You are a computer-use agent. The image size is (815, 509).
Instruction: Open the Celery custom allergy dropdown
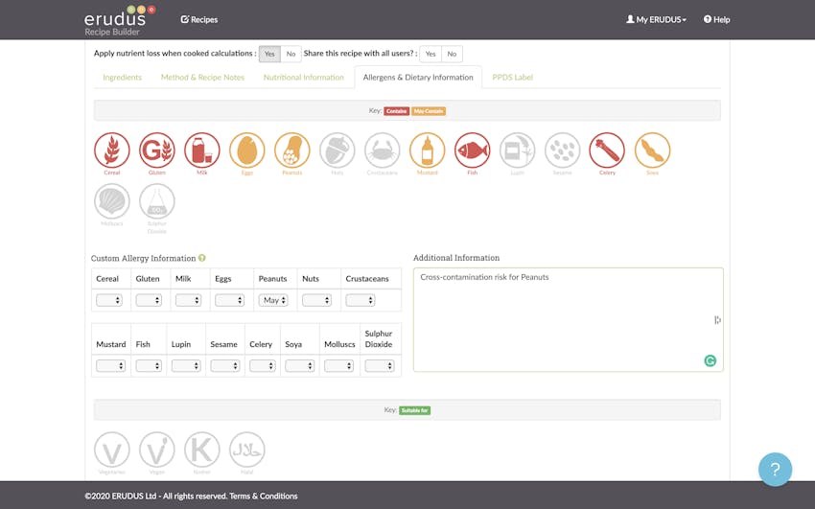pos(263,365)
